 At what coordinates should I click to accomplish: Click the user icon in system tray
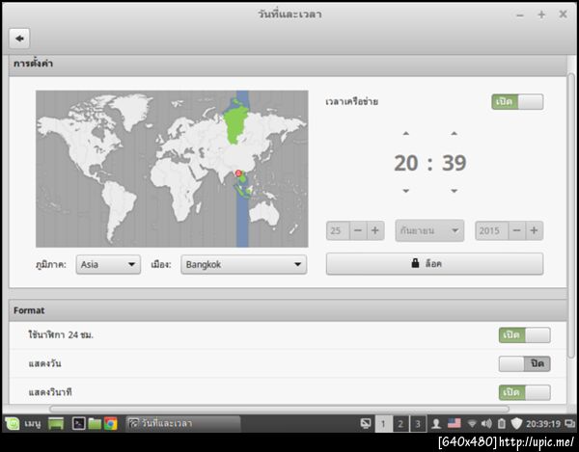pos(436,424)
